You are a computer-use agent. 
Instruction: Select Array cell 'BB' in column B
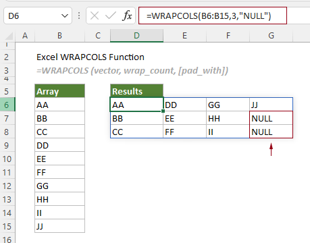[x=59, y=118]
